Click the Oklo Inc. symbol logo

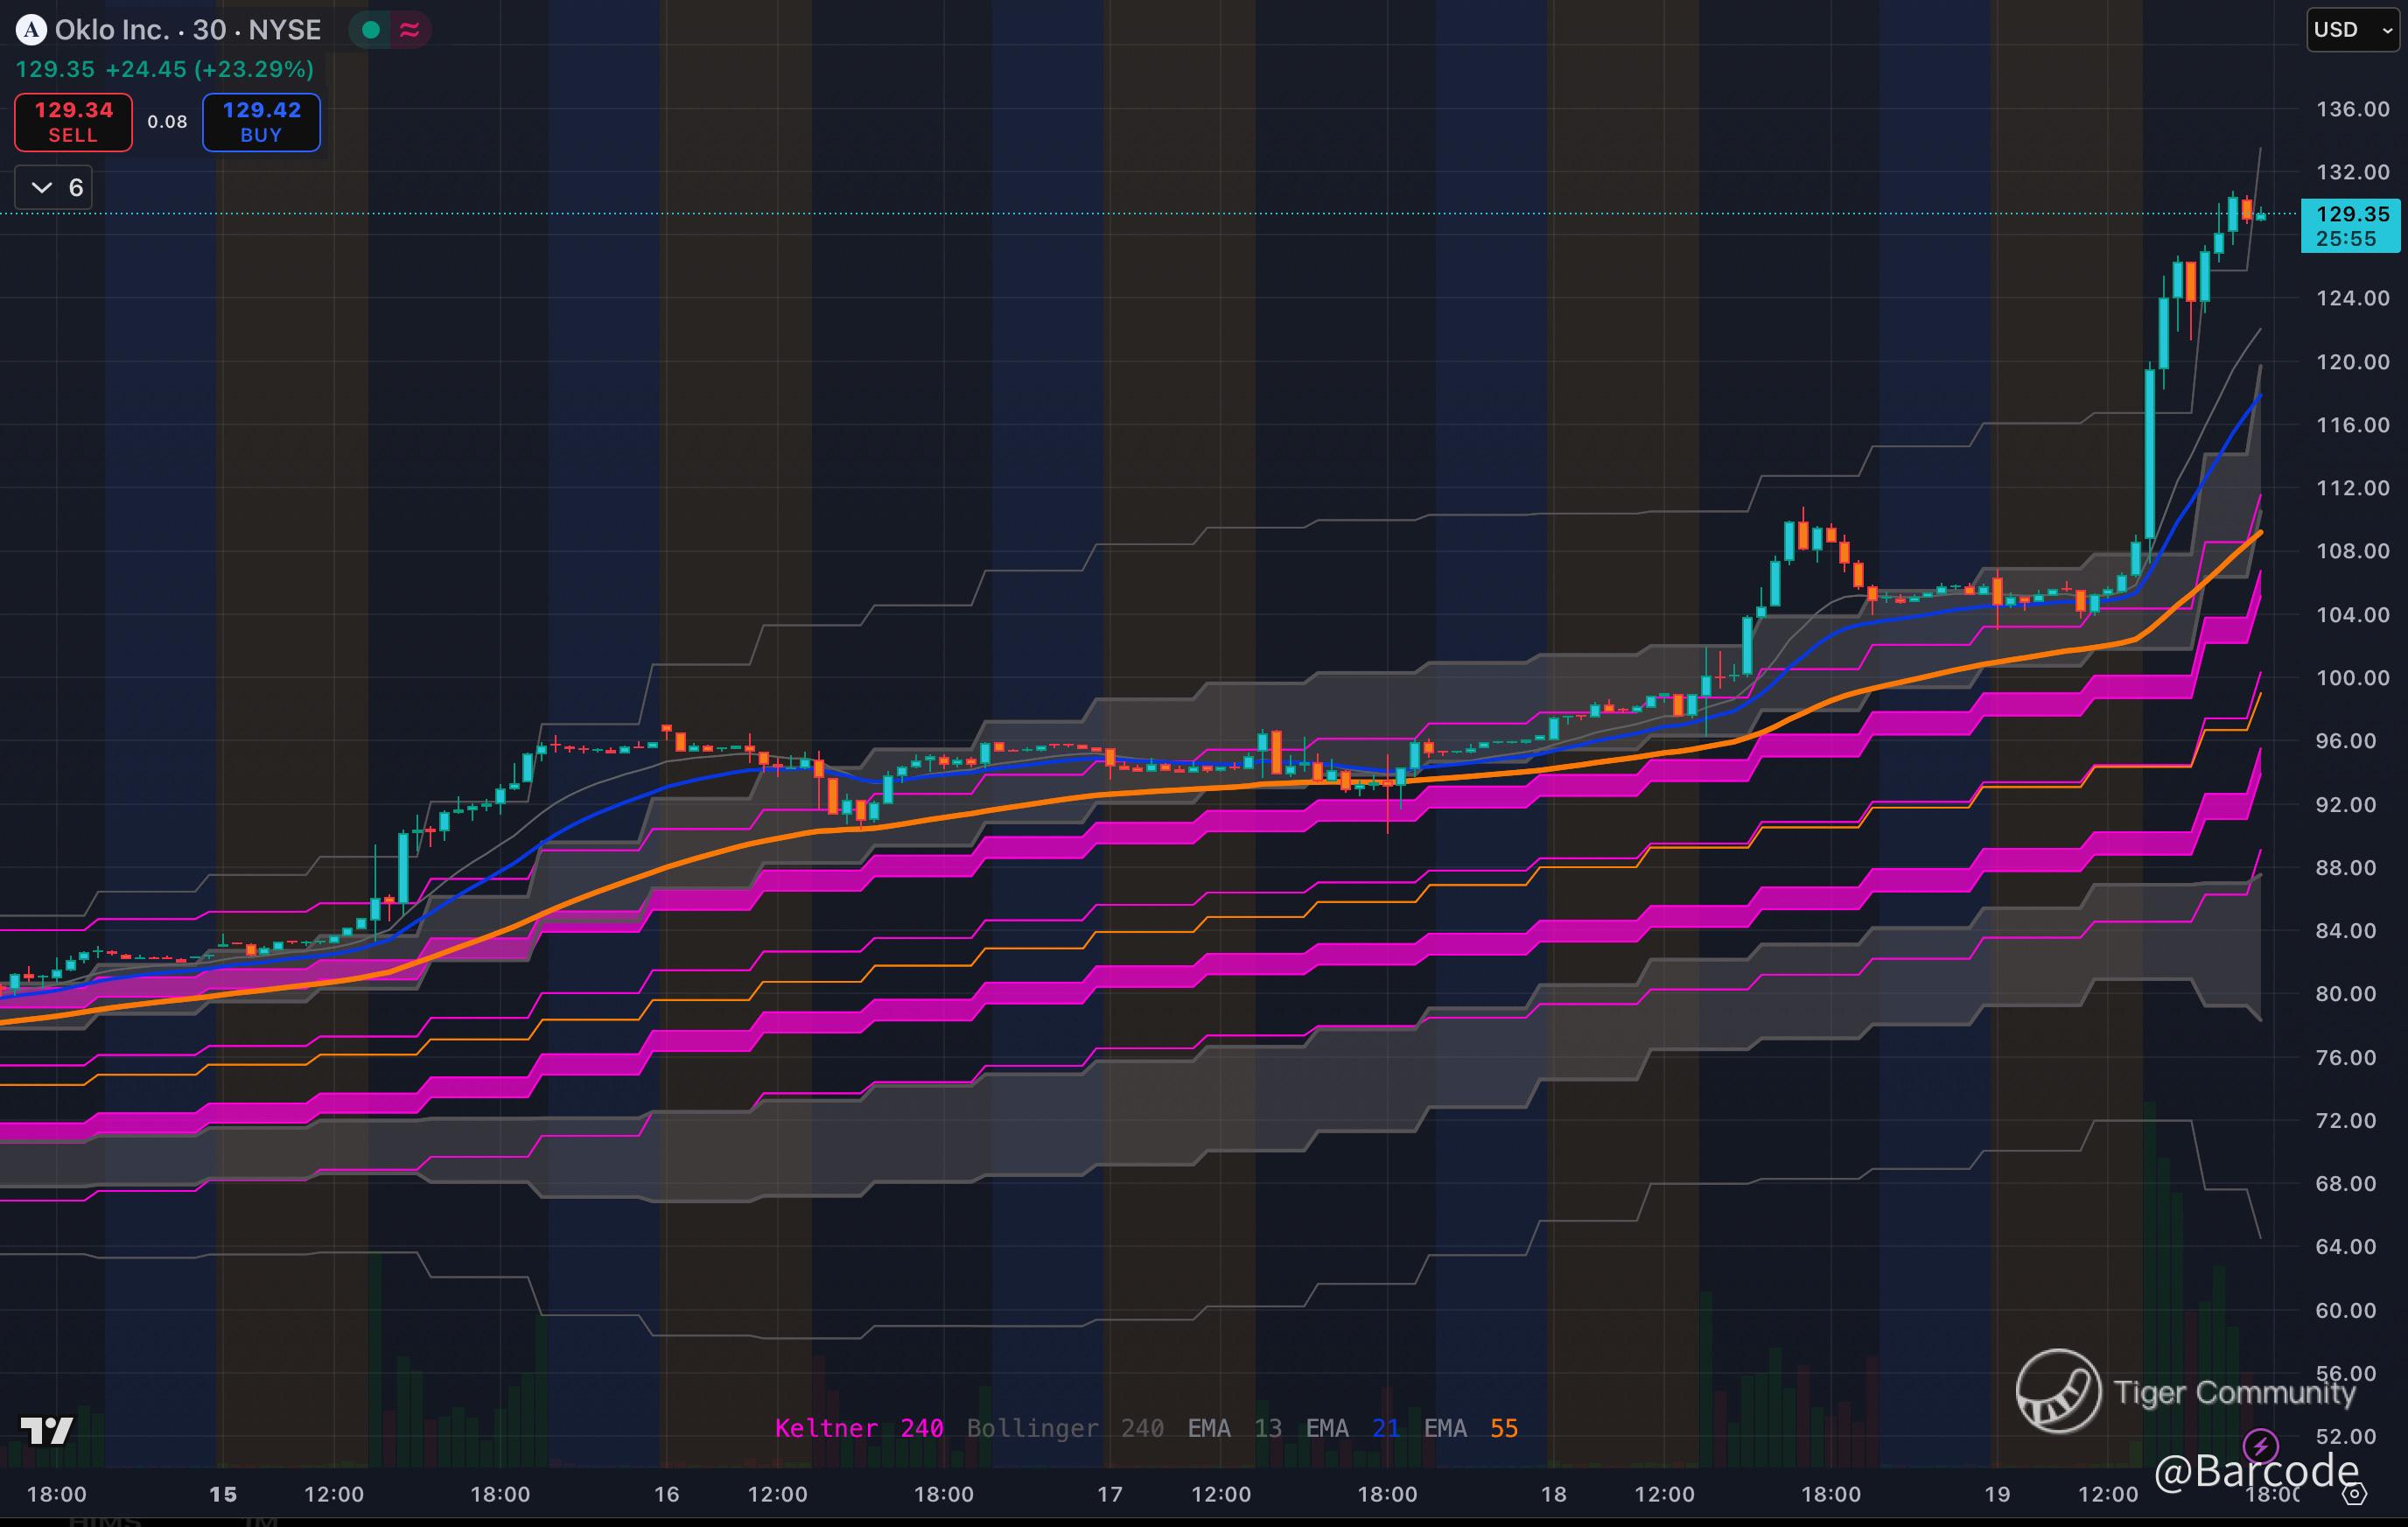pos(31,30)
